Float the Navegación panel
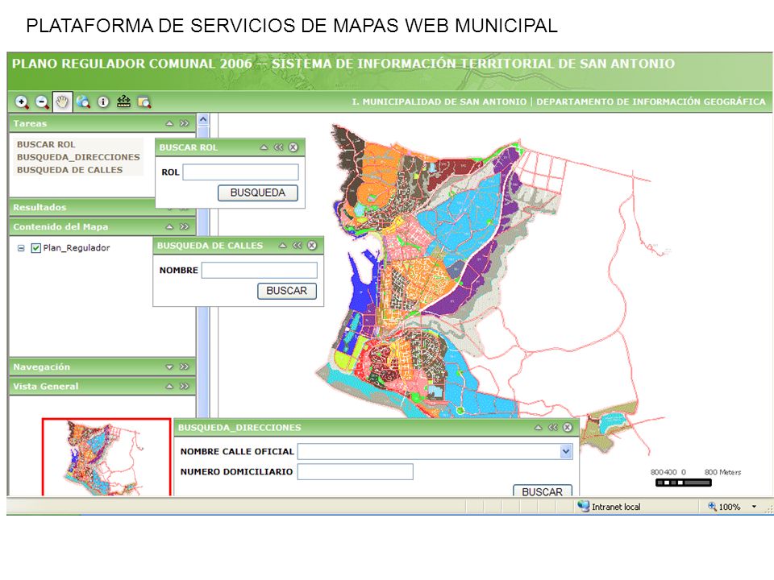The height and width of the screenshot is (580, 774). 184,367
